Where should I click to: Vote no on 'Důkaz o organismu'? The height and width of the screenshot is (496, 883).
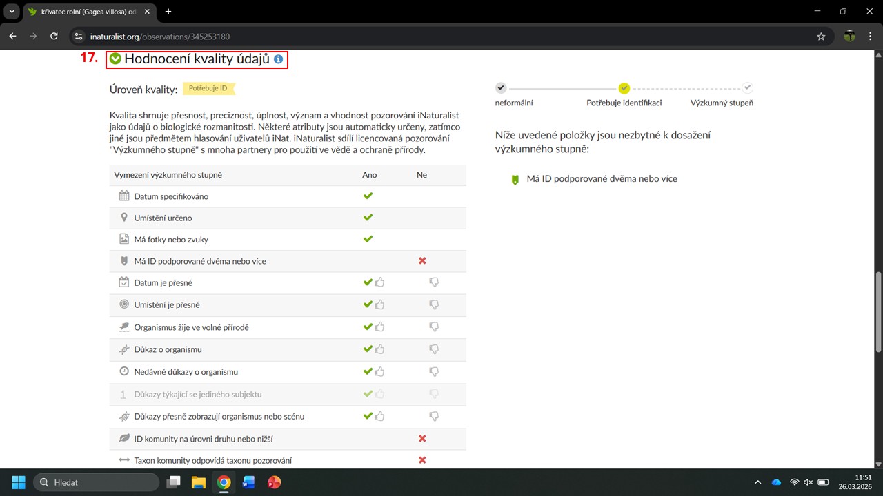(434, 349)
